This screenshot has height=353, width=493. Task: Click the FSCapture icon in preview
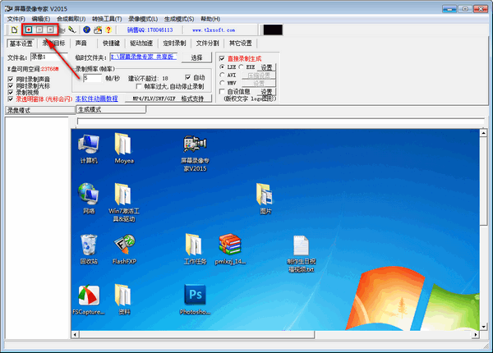coord(89,300)
